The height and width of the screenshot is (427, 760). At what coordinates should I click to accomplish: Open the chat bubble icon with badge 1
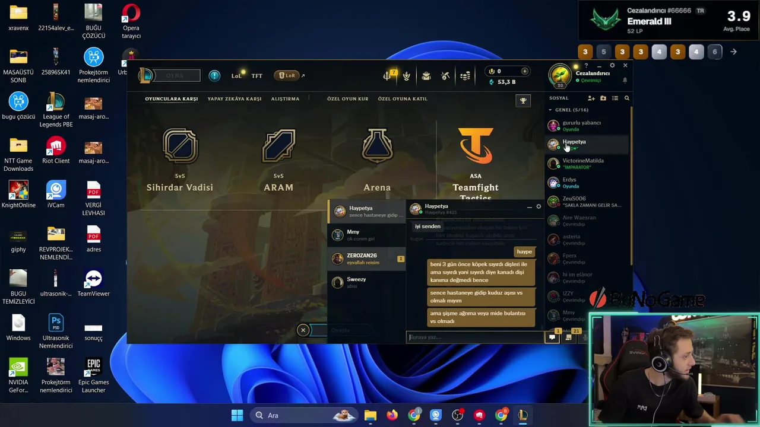[553, 336]
